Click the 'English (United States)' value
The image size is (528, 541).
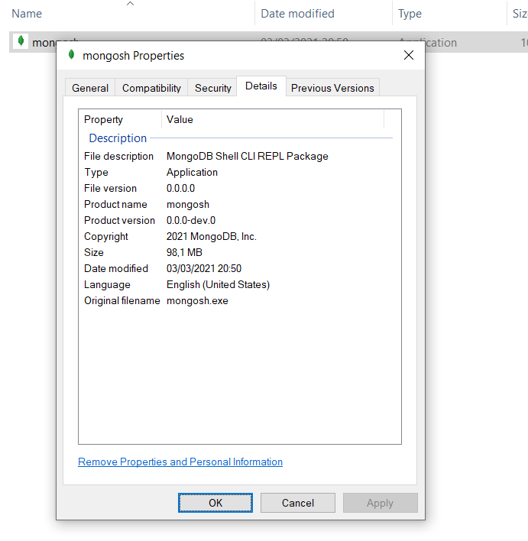[218, 285]
